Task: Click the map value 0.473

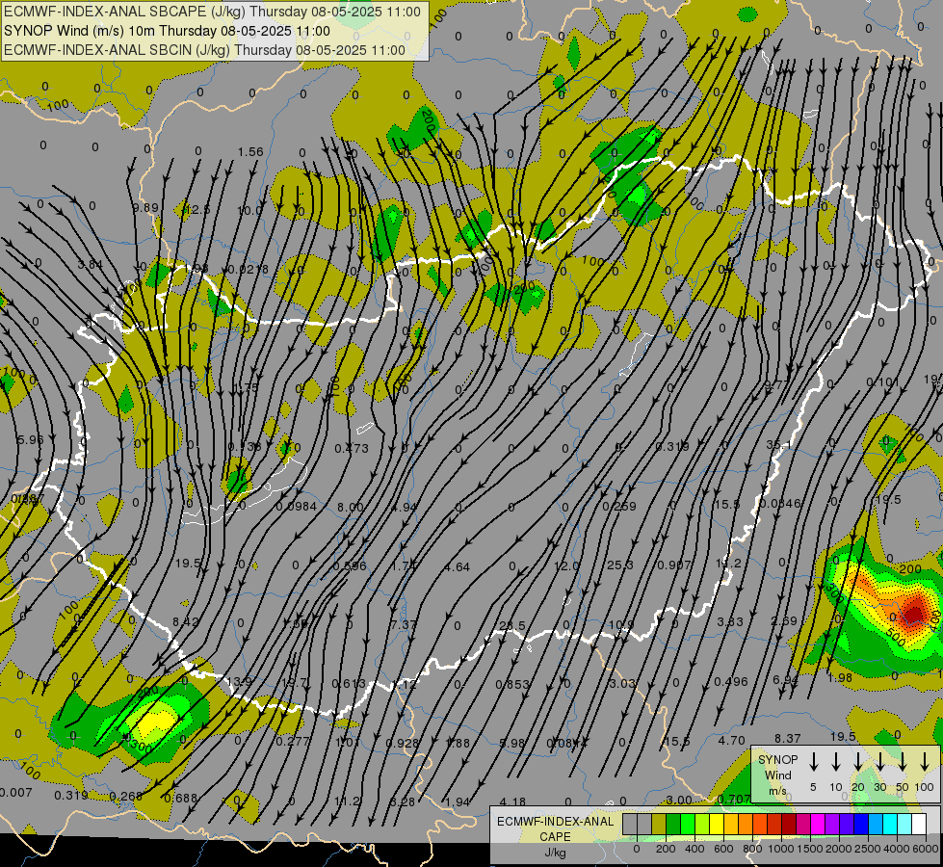Action: tap(352, 448)
